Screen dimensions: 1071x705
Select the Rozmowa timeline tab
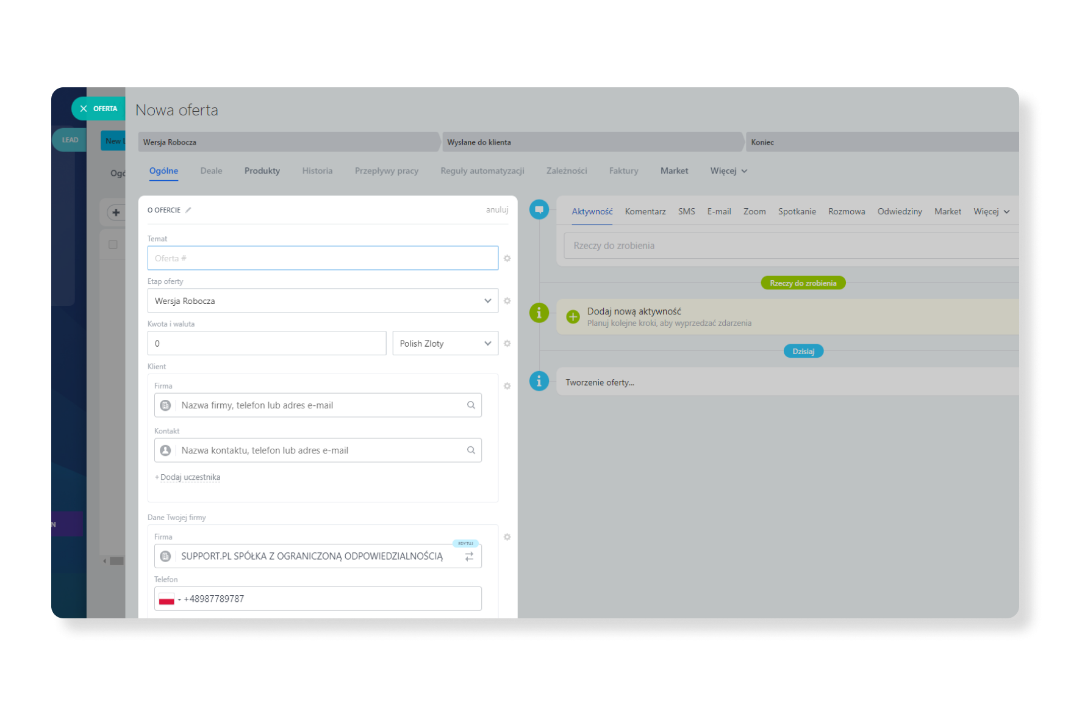click(847, 212)
